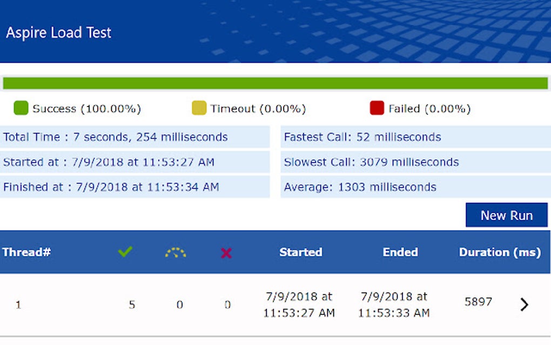The image size is (551, 345).
Task: Click the red X failed column icon
Action: pos(226,253)
